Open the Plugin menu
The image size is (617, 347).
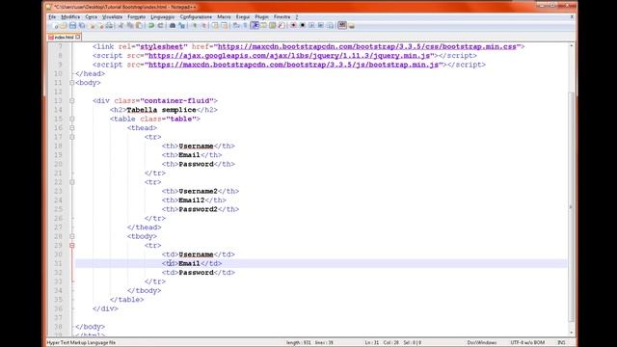point(261,17)
